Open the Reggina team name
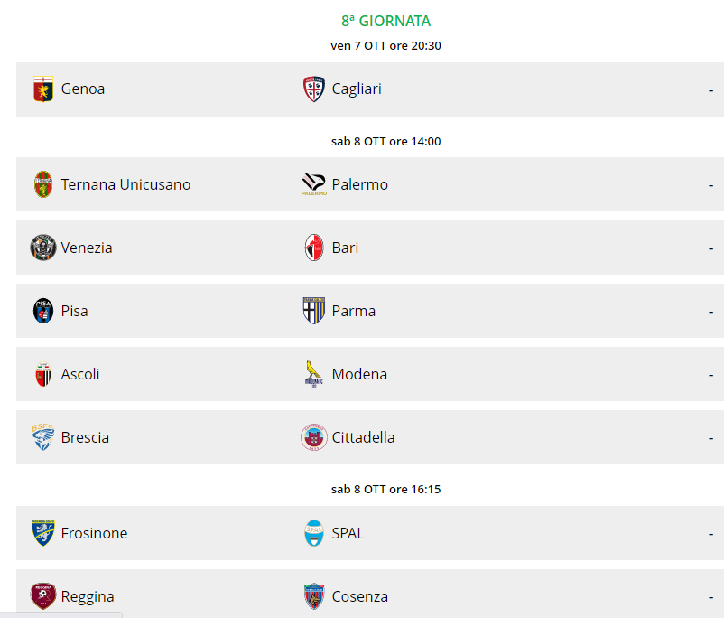The height and width of the screenshot is (618, 724). point(88,596)
